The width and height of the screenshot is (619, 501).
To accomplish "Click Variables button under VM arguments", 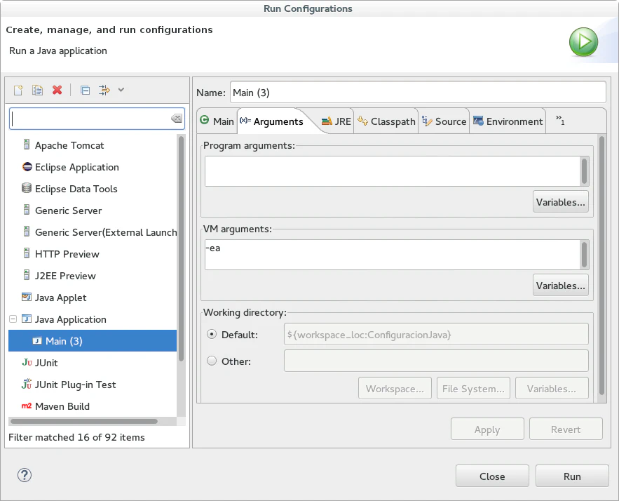I will (x=560, y=286).
